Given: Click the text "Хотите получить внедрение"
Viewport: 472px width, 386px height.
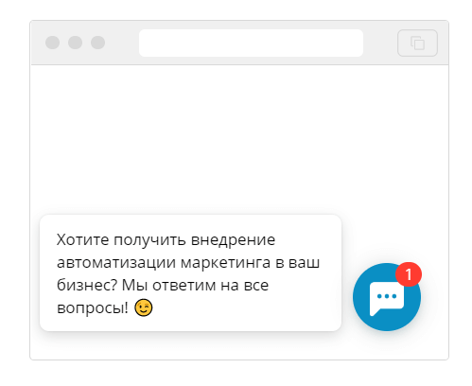Looking at the screenshot, I should [x=166, y=239].
